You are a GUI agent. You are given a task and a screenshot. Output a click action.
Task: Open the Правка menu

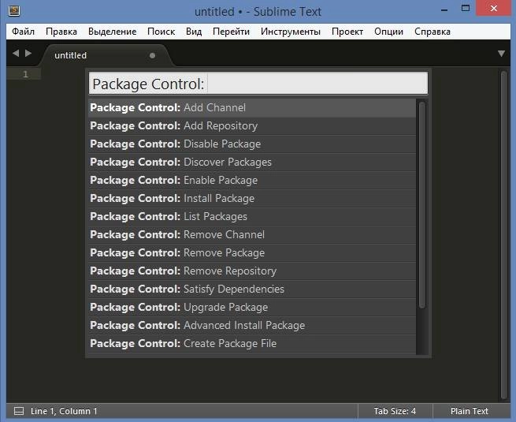click(x=61, y=32)
